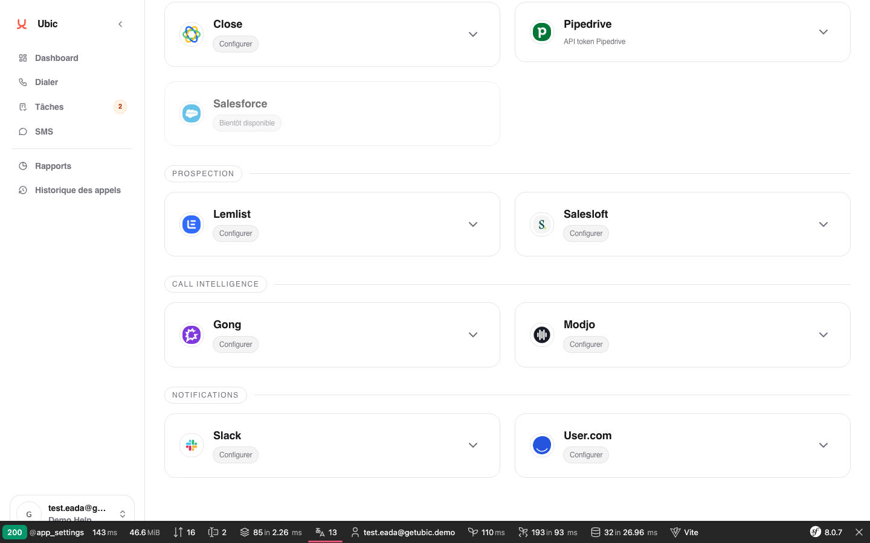The height and width of the screenshot is (543, 870).
Task: Click Configurer under Close
Action: pyautogui.click(x=236, y=44)
